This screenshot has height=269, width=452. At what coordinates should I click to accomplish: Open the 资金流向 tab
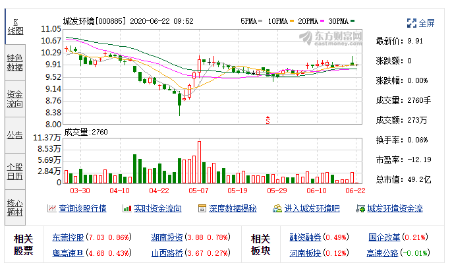point(15,99)
